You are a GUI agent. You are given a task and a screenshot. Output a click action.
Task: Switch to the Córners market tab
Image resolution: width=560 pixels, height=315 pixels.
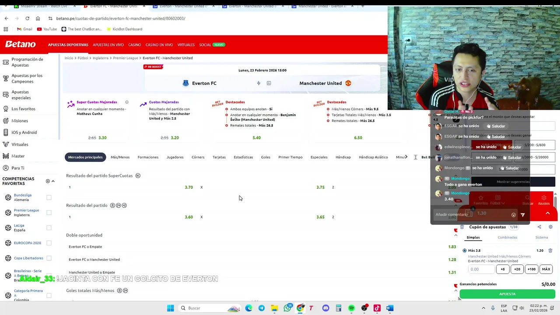[198, 157]
